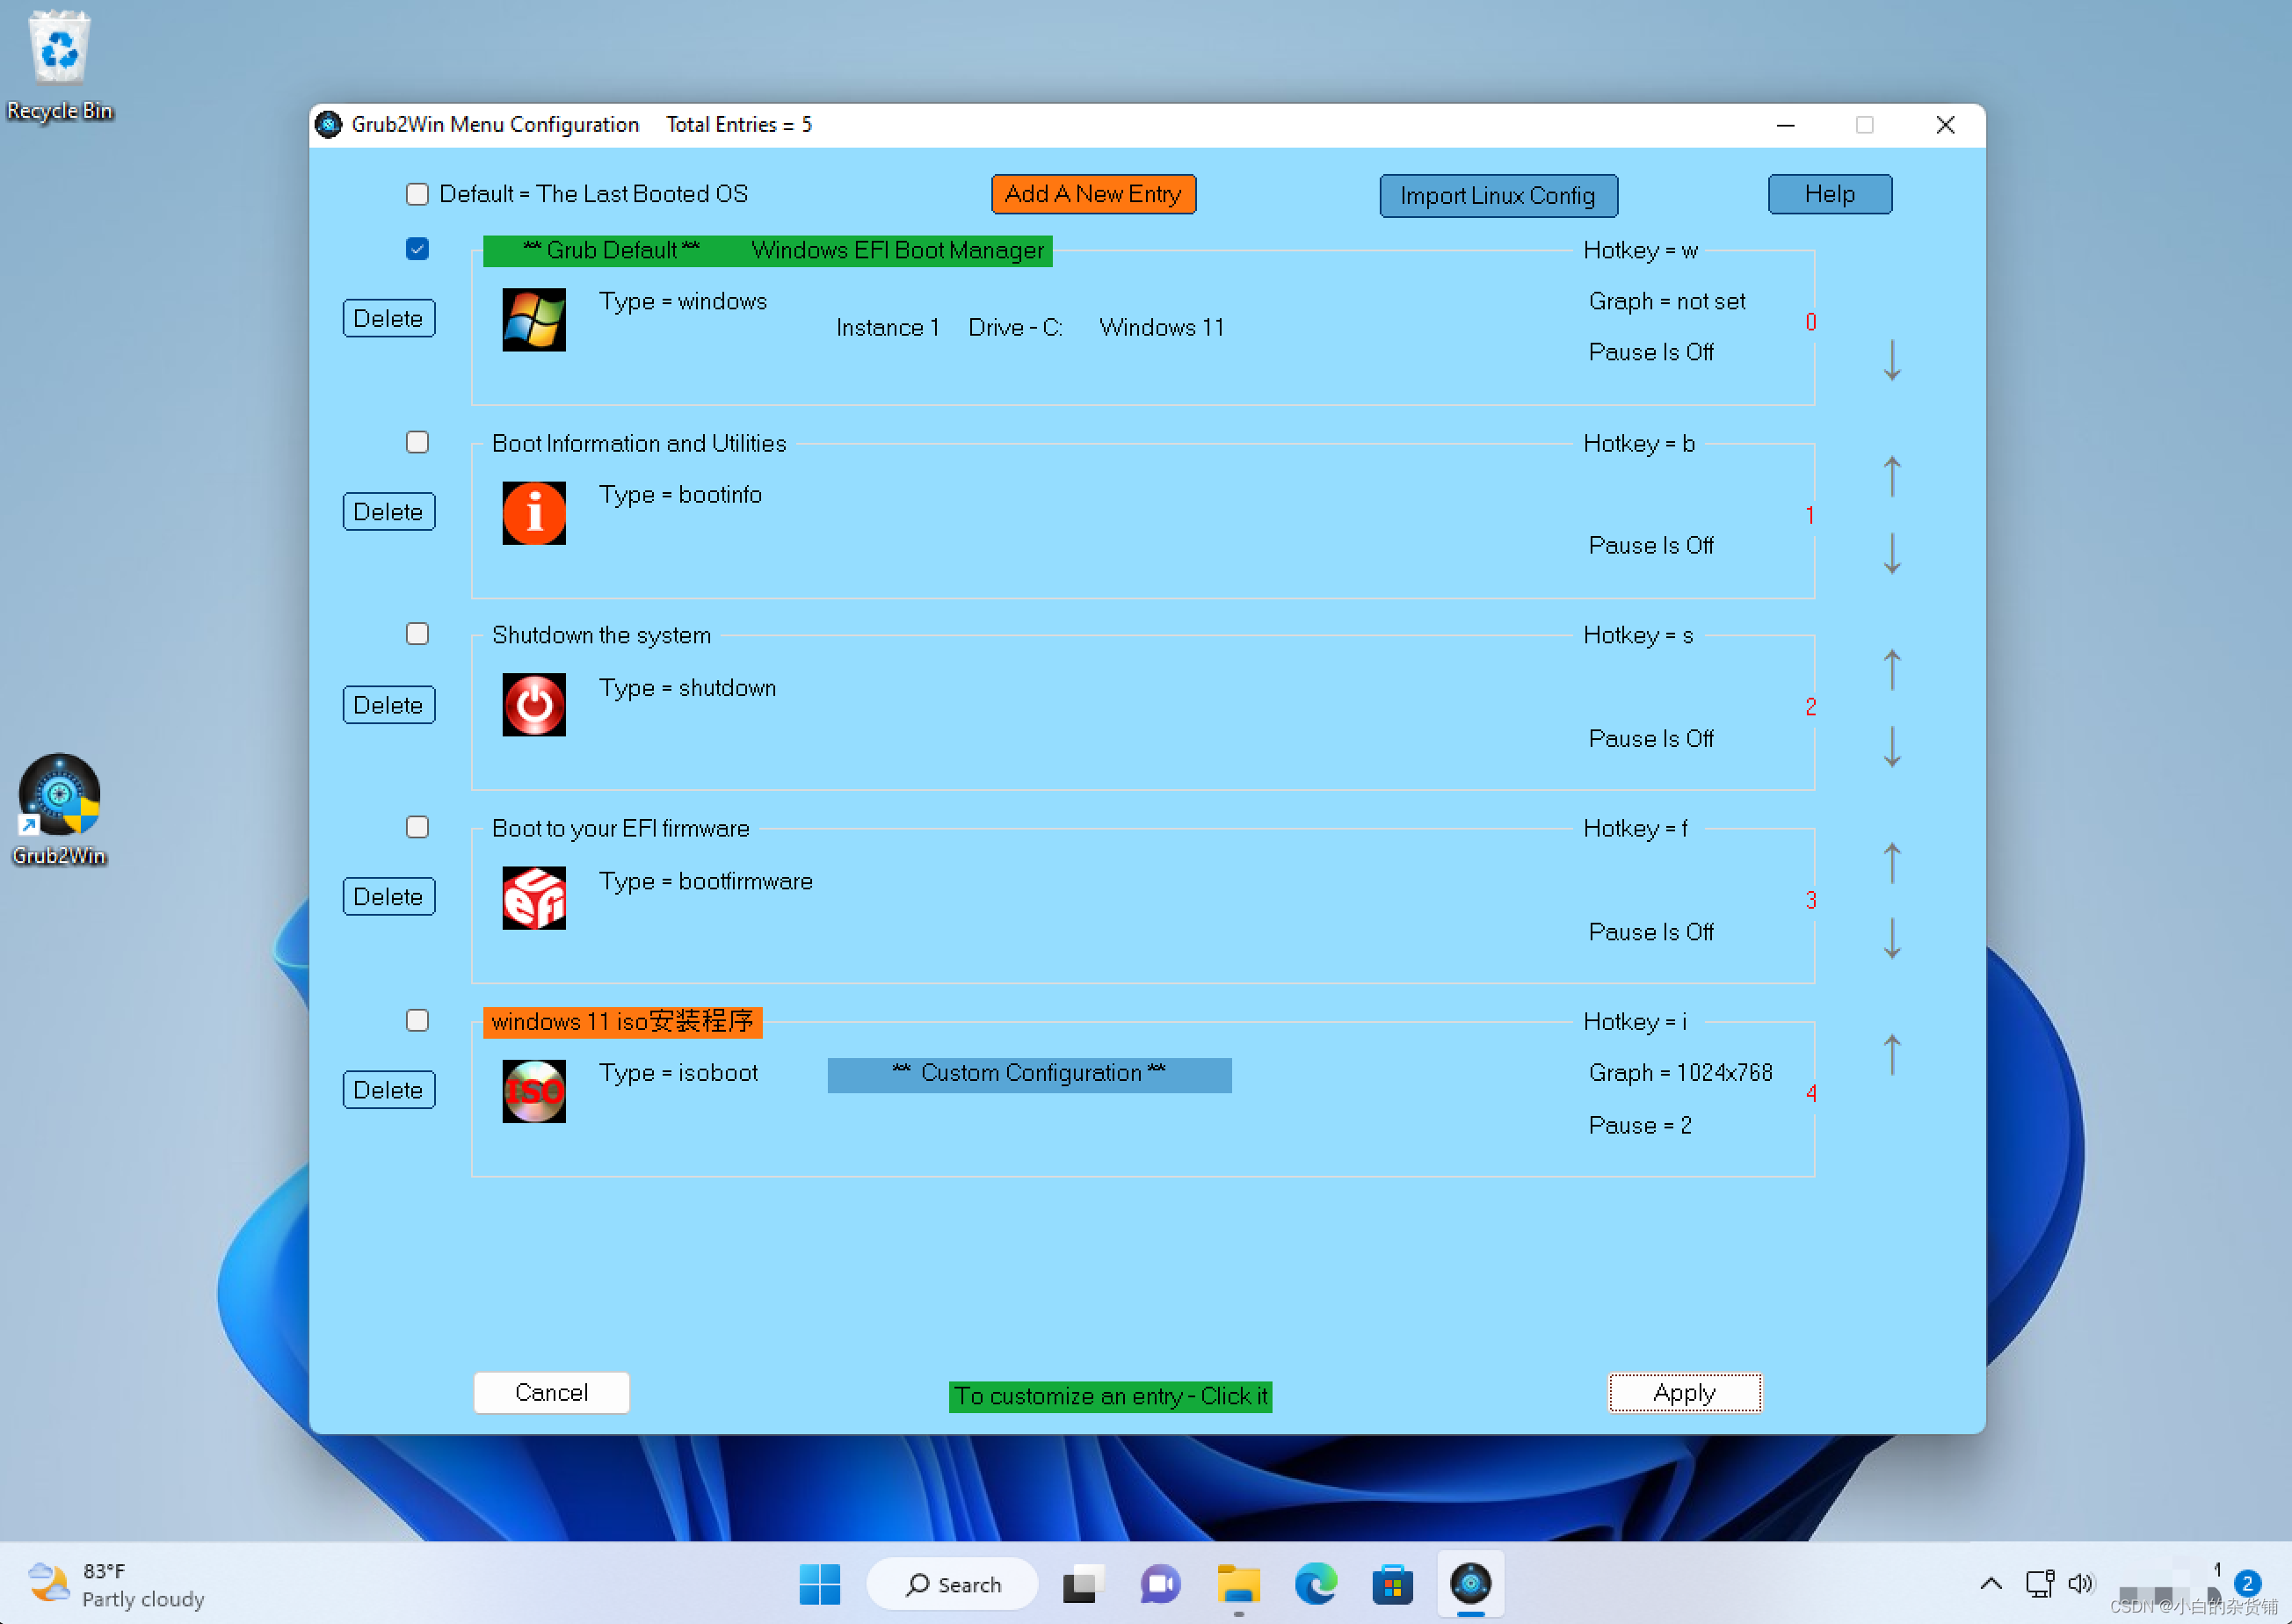Check the Boot Information and Utilities checkbox
Viewport: 2292px width, 1624px height.
click(x=417, y=442)
